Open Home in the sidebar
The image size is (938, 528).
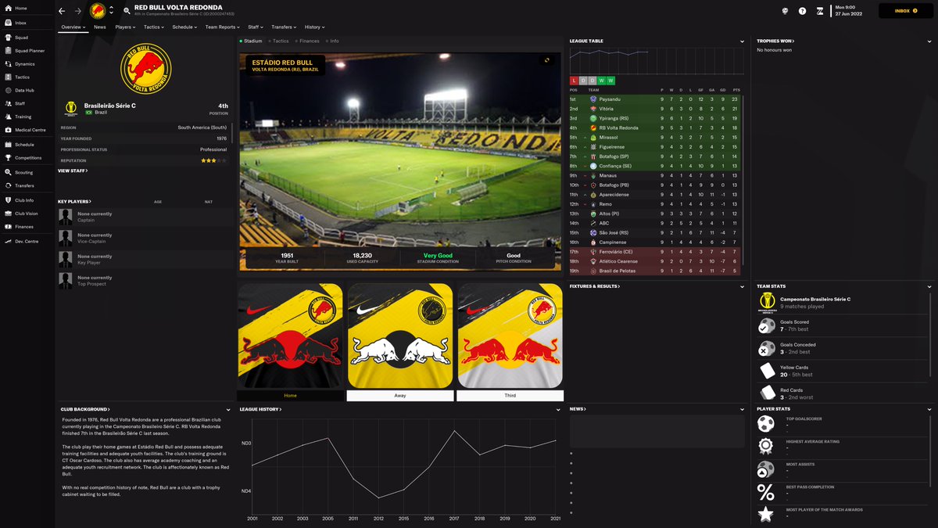click(x=21, y=8)
